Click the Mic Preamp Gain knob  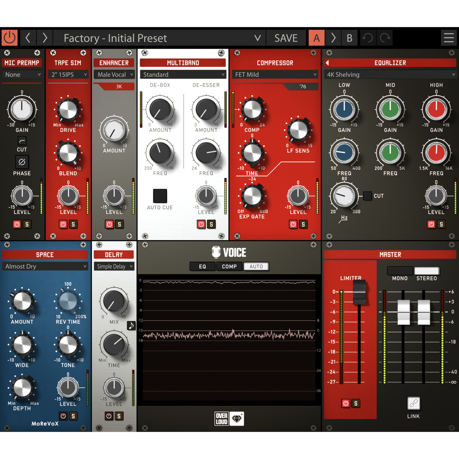click(x=22, y=108)
